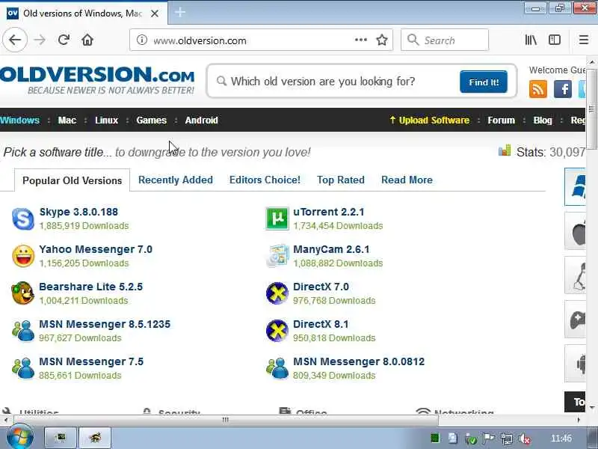Bookmark this page with the star icon
Image resolution: width=598 pixels, height=449 pixels.
tap(382, 40)
